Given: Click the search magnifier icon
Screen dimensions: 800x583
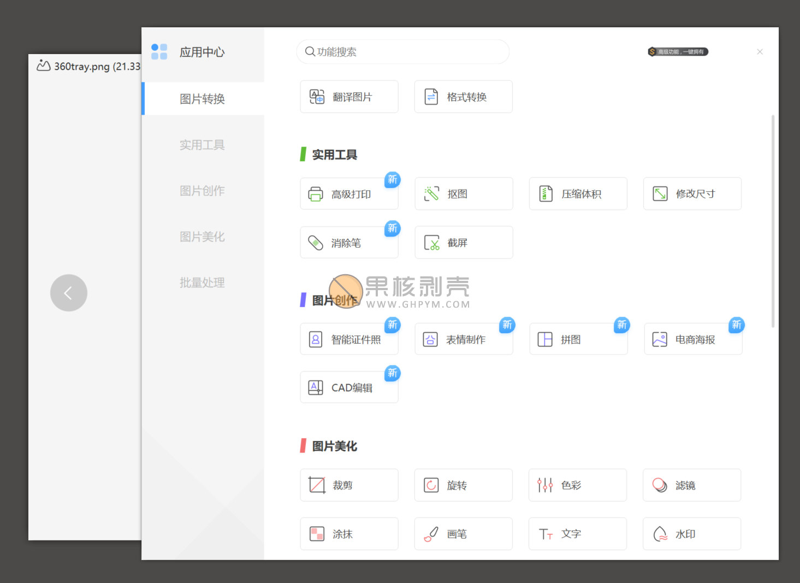Looking at the screenshot, I should point(310,51).
